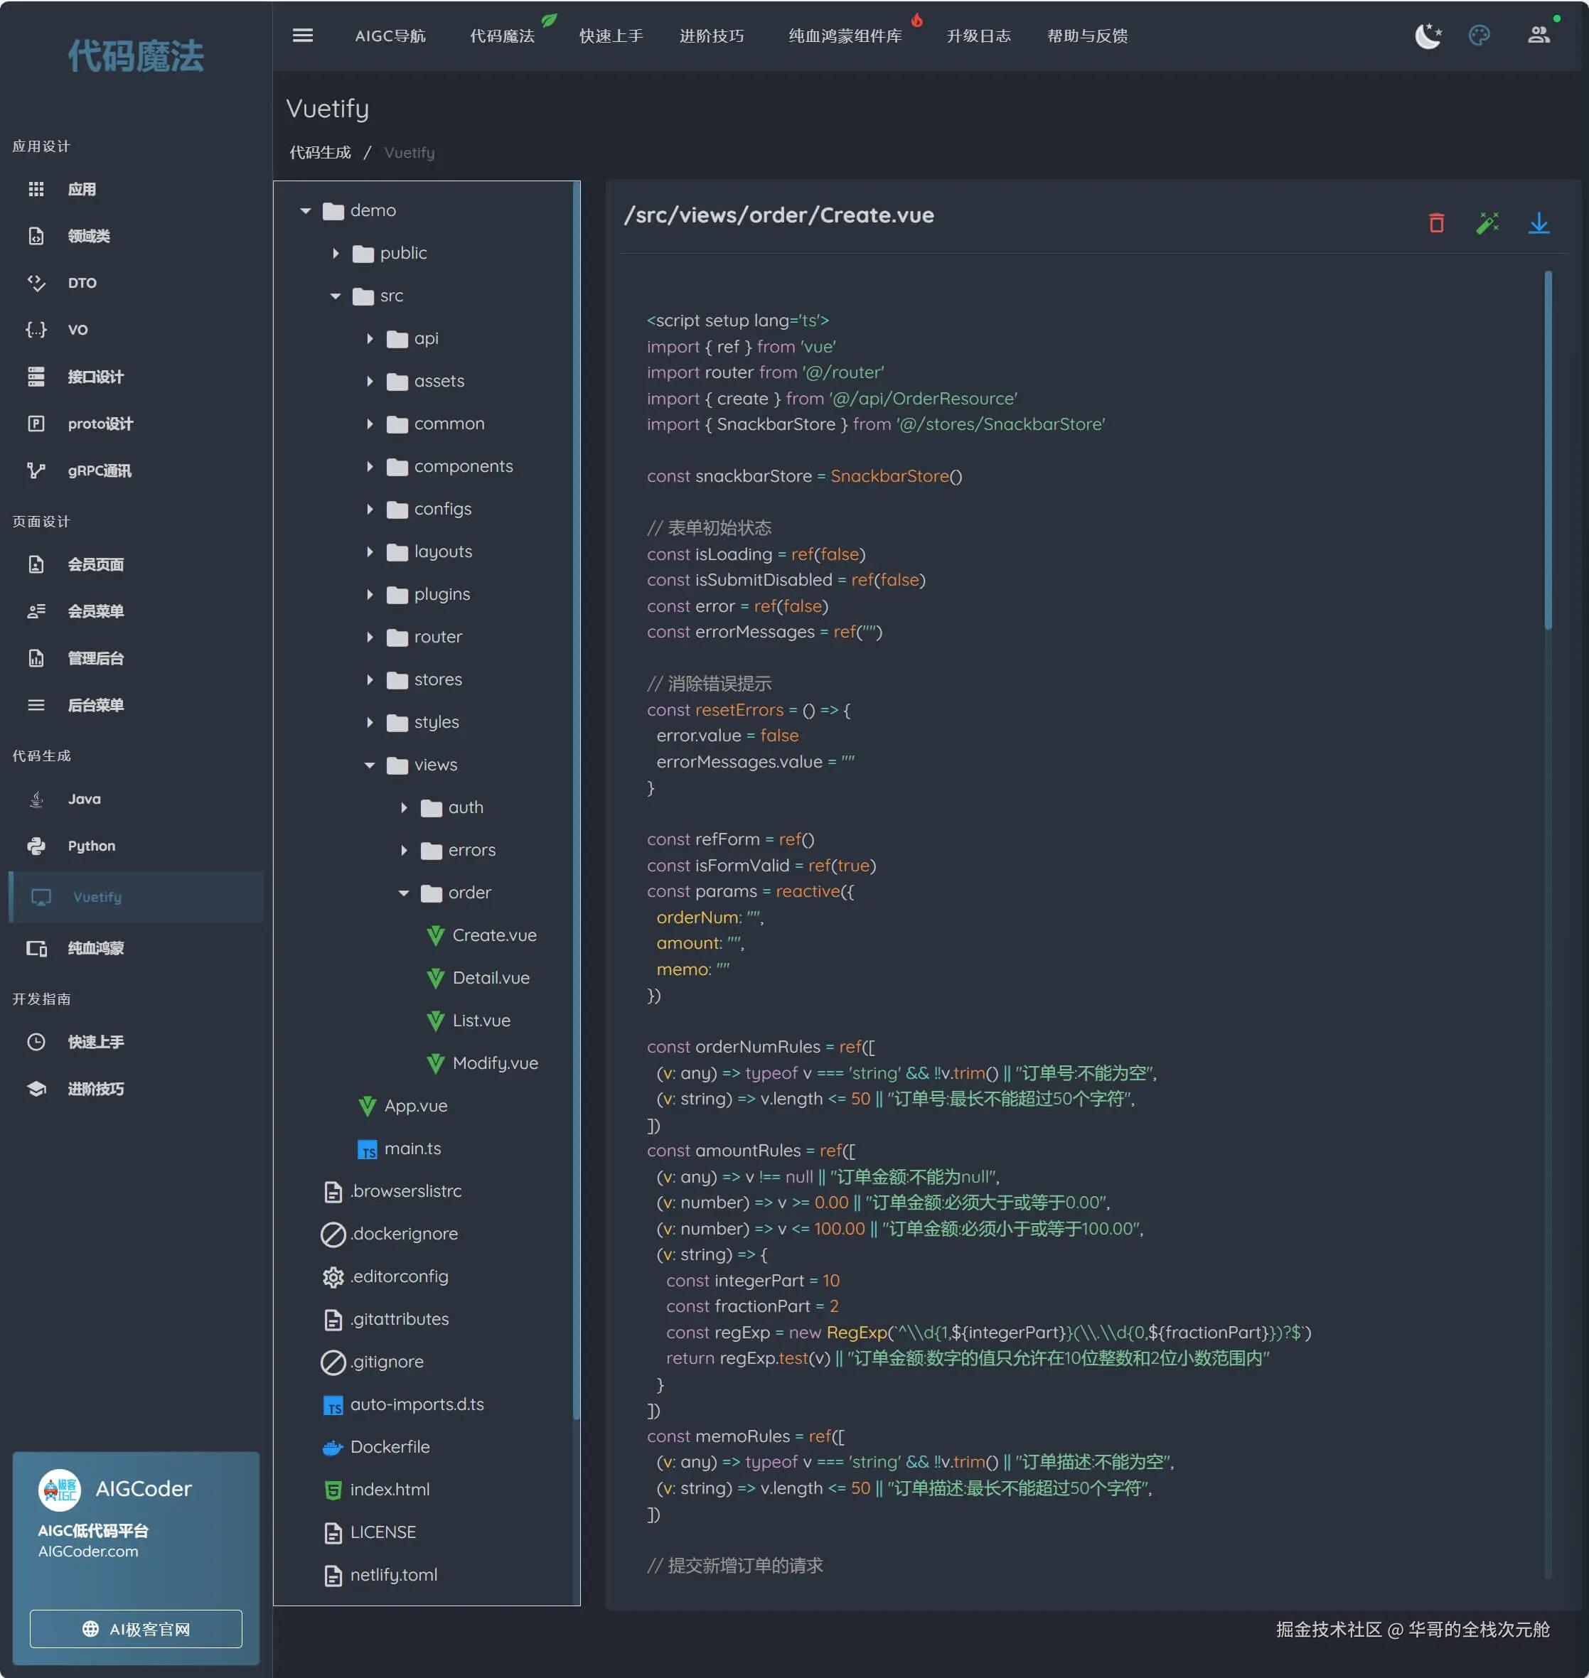
Task: Open the AIGC导航 menu item
Action: (390, 36)
